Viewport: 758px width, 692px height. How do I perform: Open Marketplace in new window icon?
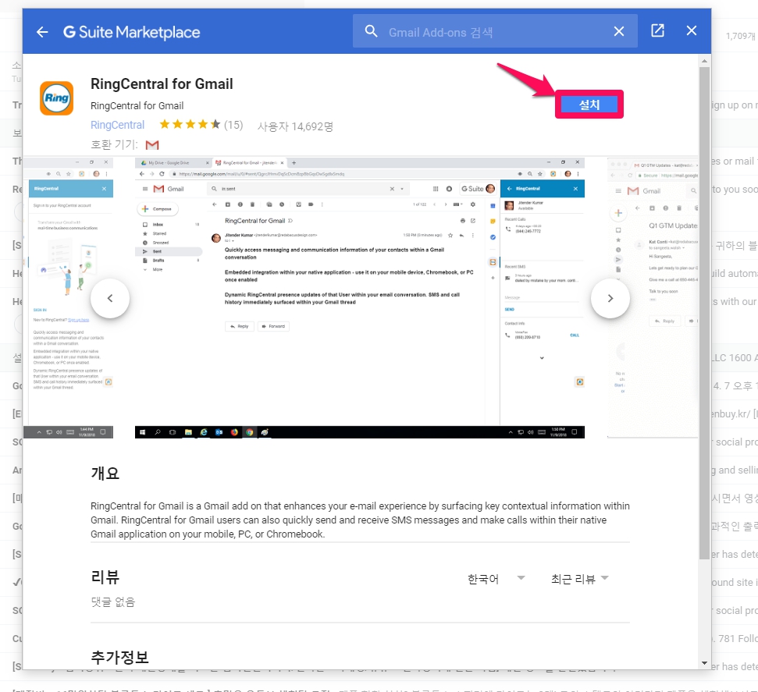657,31
